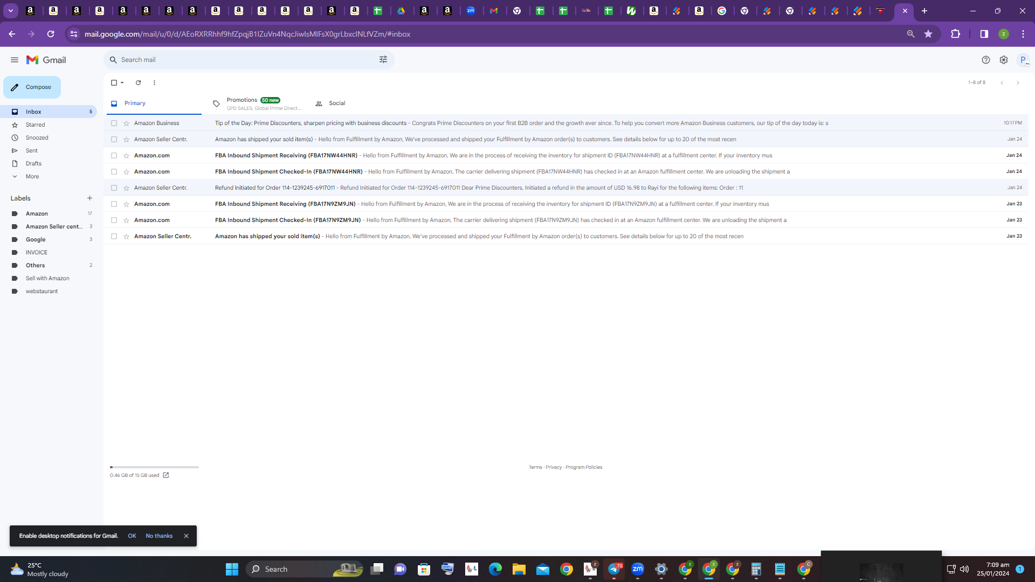Open new browser tab
Screen dimensions: 1035x582
coord(924,11)
